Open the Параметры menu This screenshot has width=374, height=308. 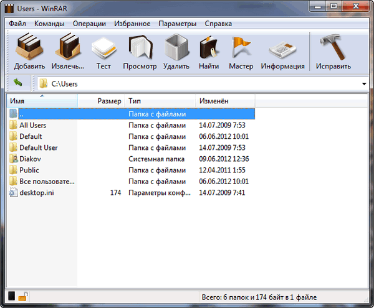point(177,24)
